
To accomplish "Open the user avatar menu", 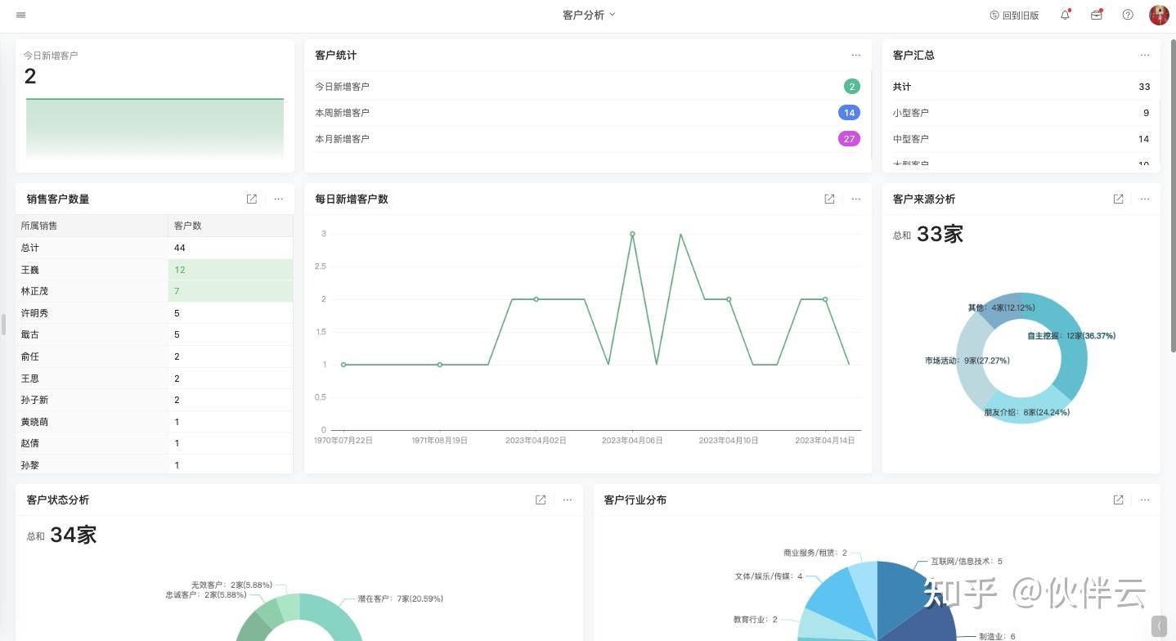I will point(1159,15).
